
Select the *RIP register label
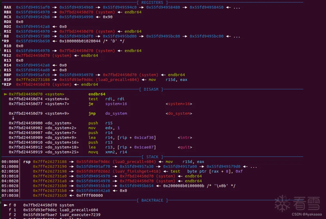click(7, 84)
